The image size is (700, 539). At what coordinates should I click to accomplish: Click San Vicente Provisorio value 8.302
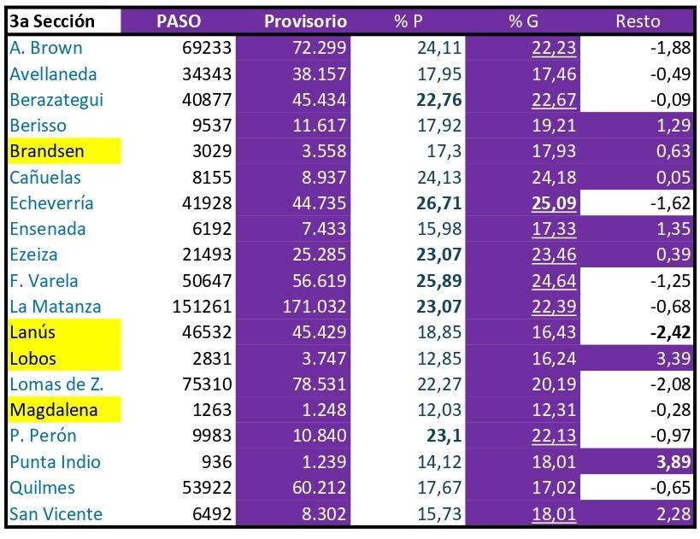click(x=321, y=513)
